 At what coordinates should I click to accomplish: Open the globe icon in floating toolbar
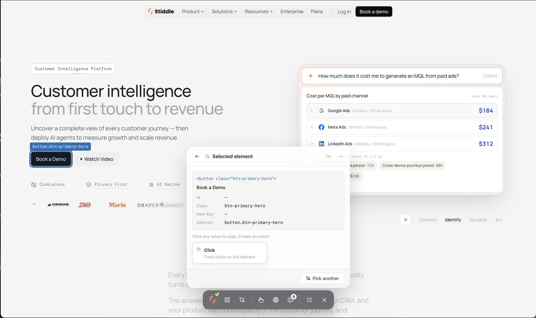276,300
